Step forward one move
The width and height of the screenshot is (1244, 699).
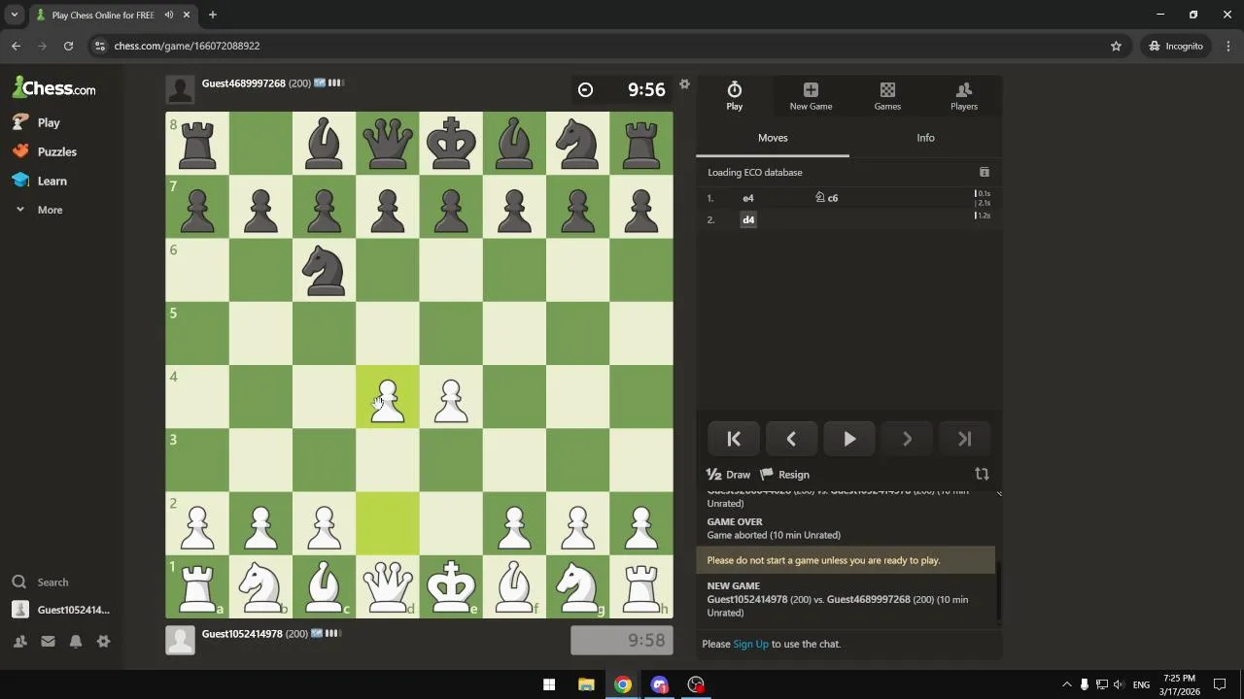(x=907, y=439)
